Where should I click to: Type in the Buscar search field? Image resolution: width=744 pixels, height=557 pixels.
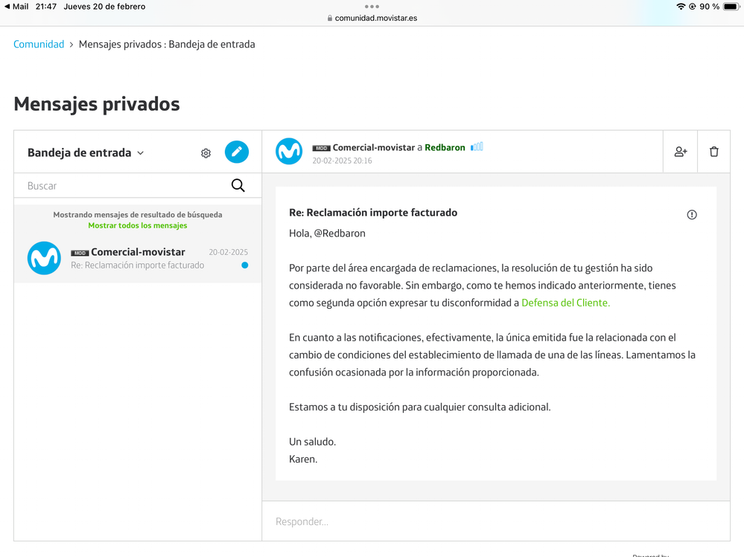(123, 186)
